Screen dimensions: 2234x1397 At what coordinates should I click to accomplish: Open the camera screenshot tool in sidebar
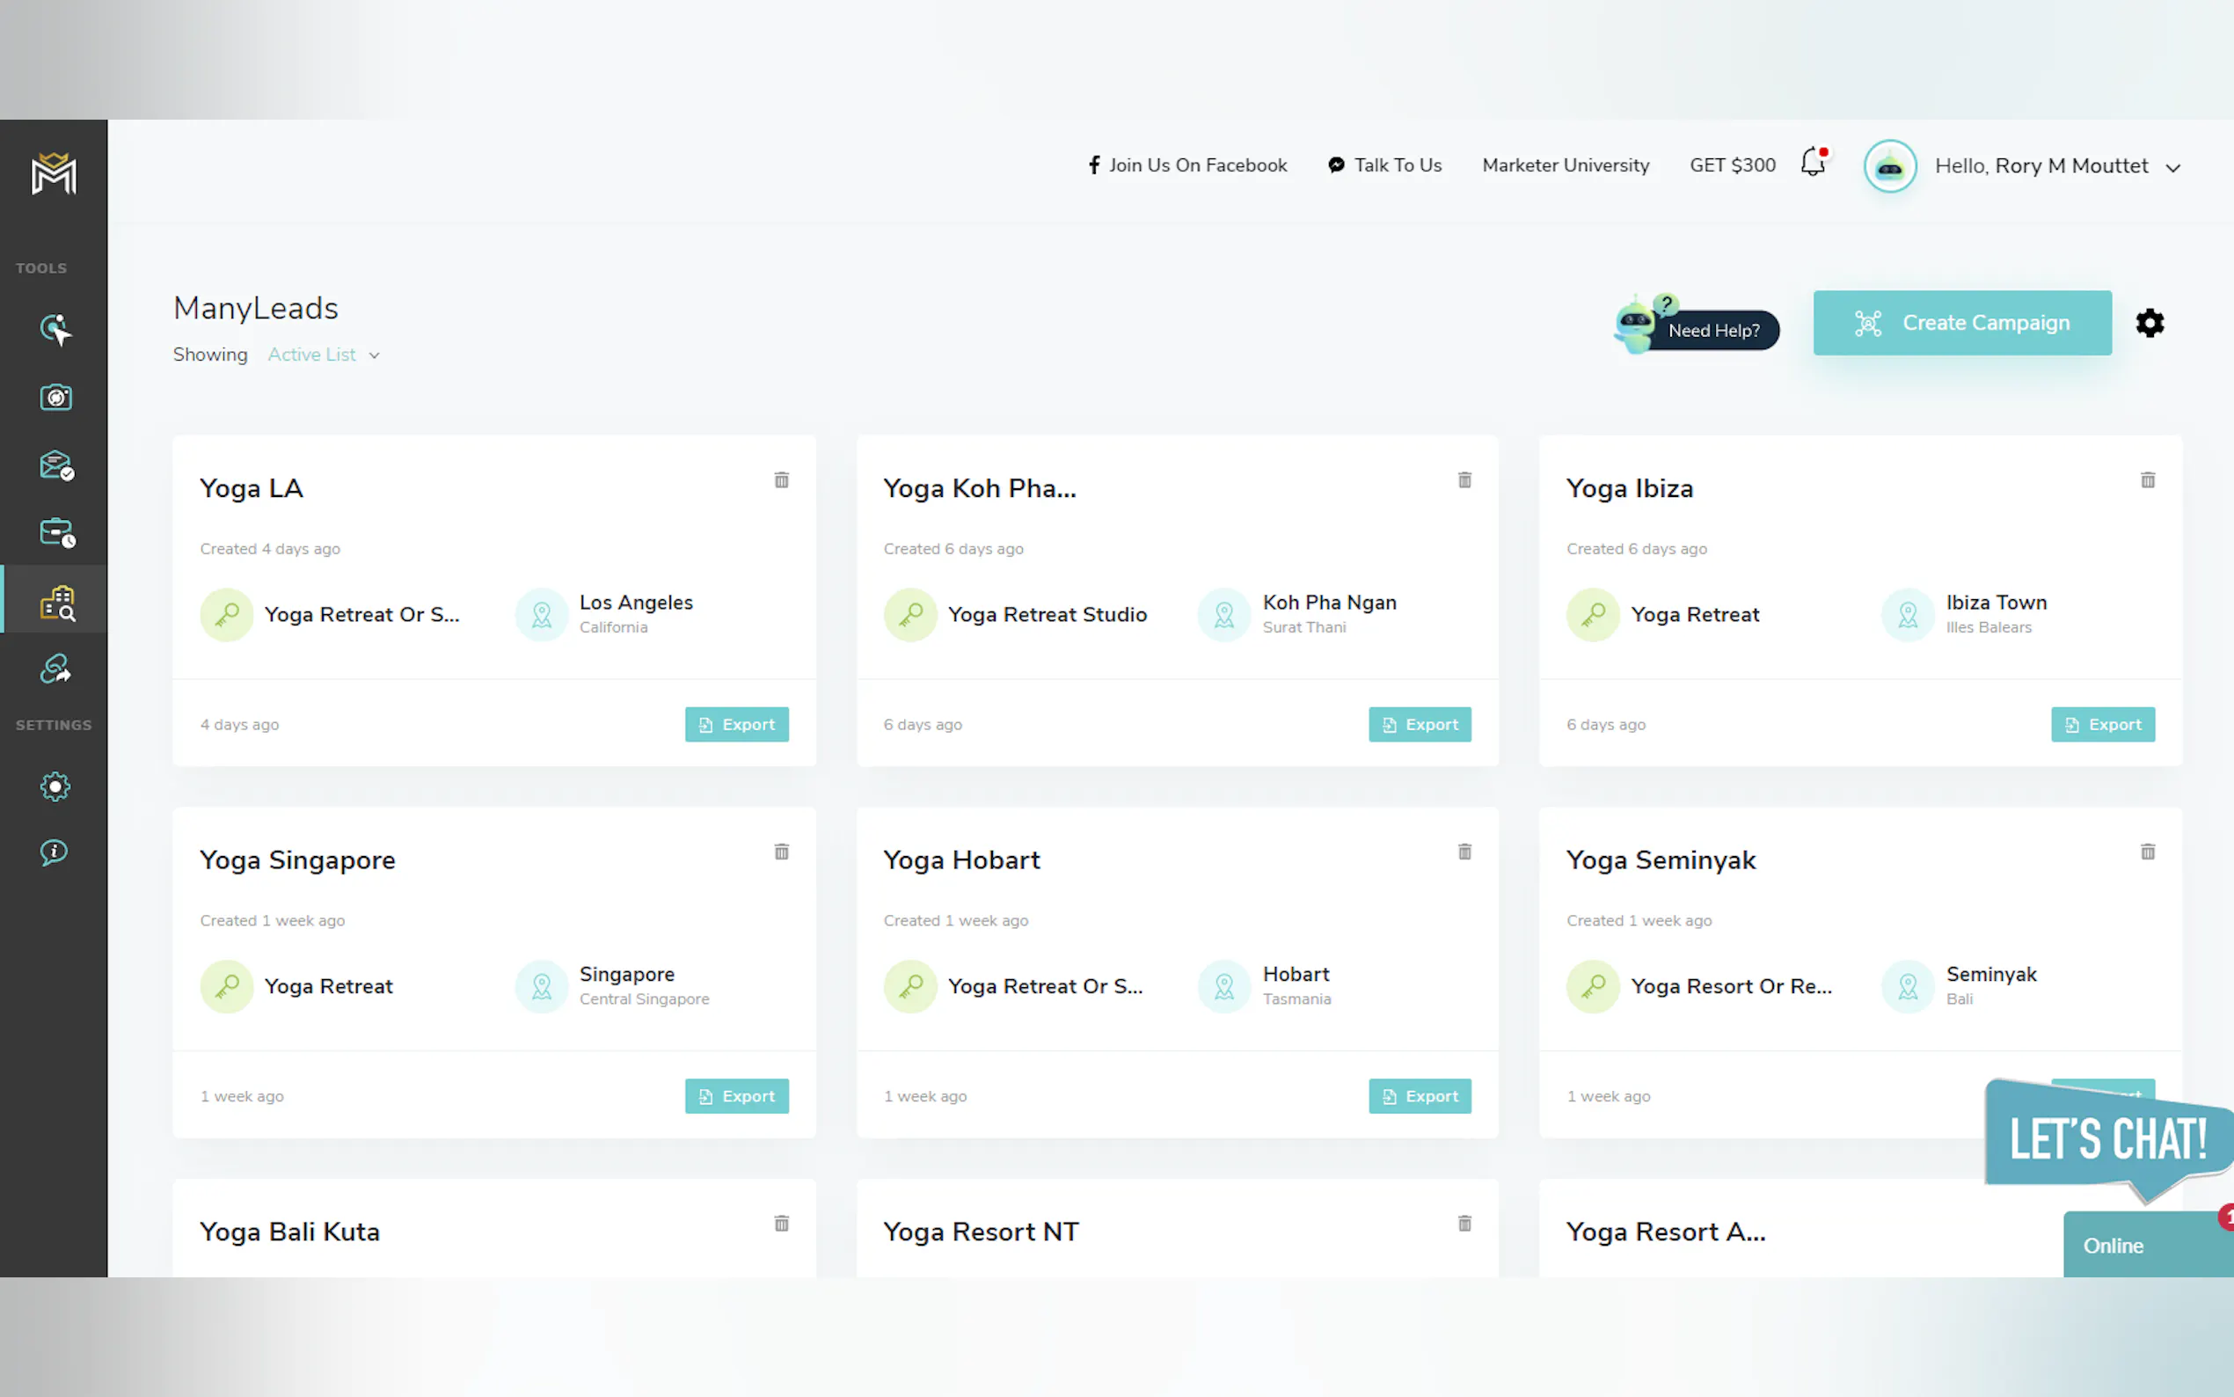pos(55,398)
